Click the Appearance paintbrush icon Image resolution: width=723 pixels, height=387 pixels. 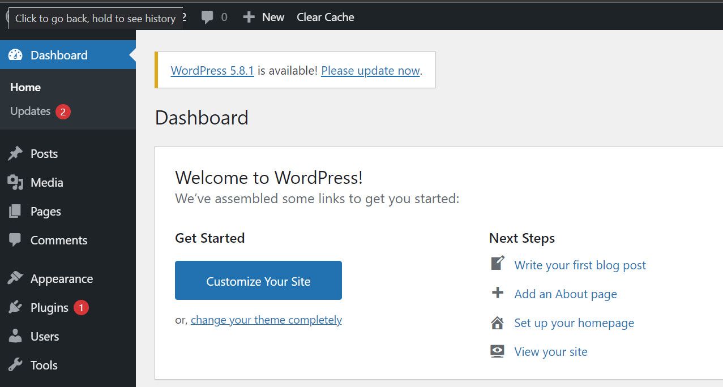click(15, 279)
